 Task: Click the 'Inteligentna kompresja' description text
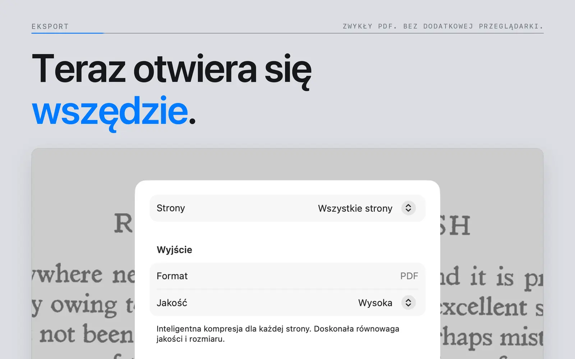point(278,334)
